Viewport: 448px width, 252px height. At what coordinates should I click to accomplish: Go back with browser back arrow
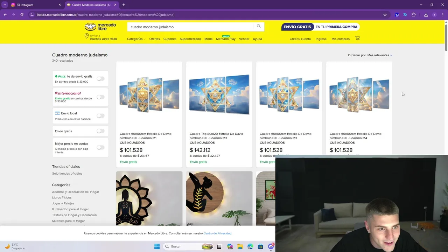[x=5, y=15]
